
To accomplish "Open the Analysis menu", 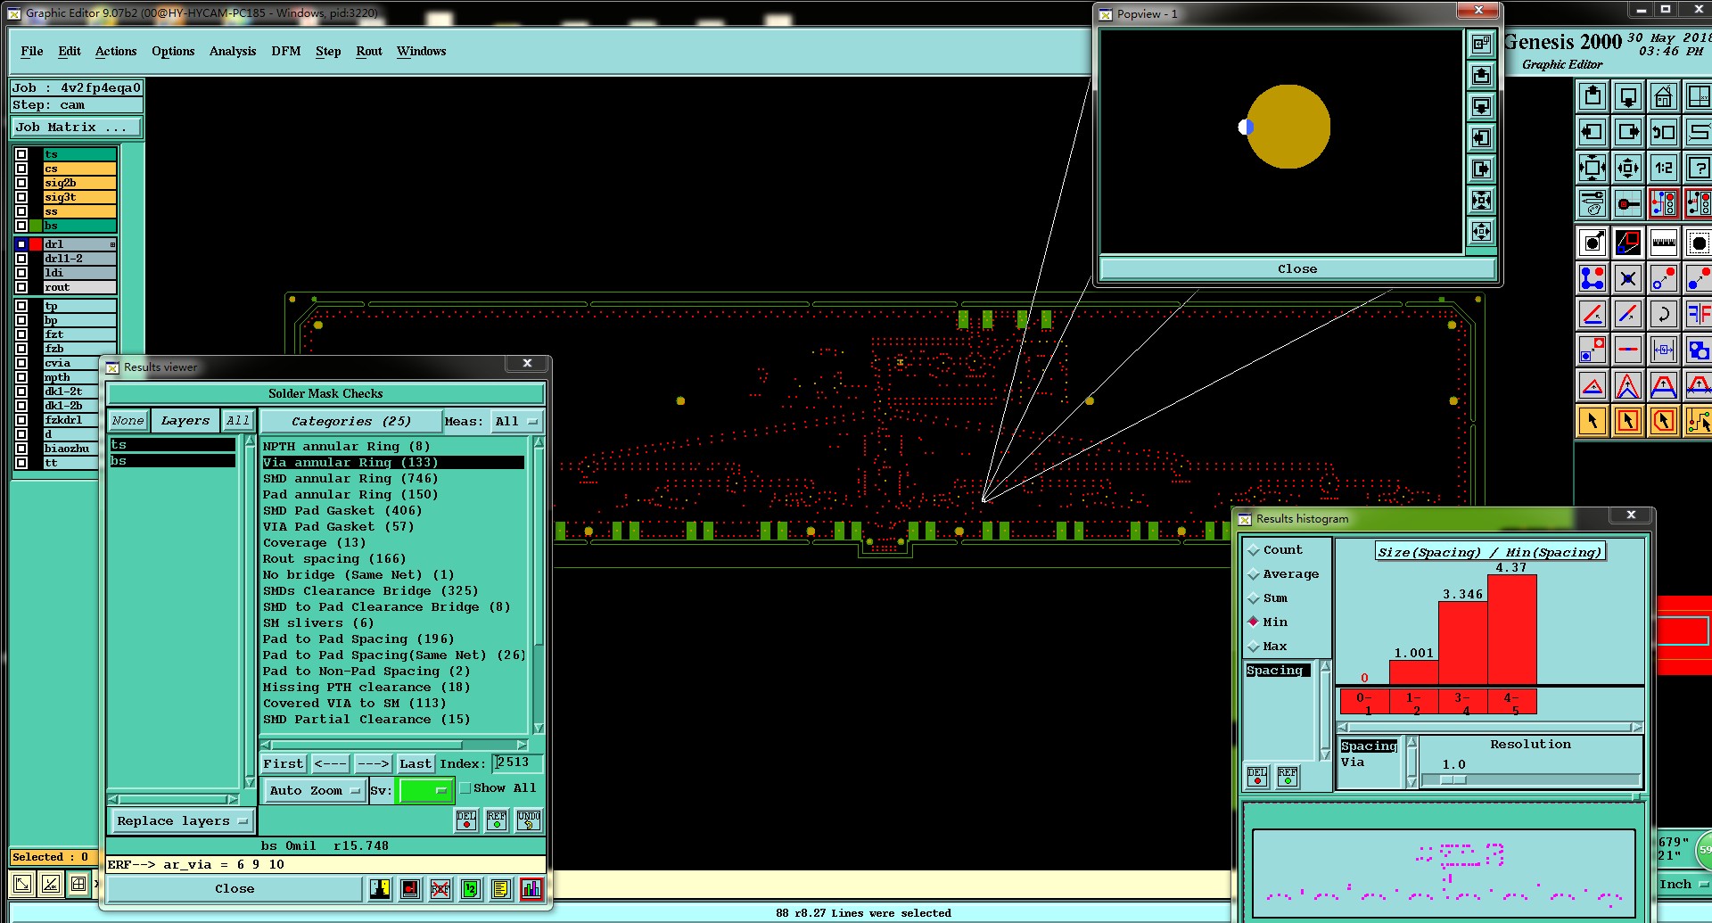I will click(x=232, y=52).
